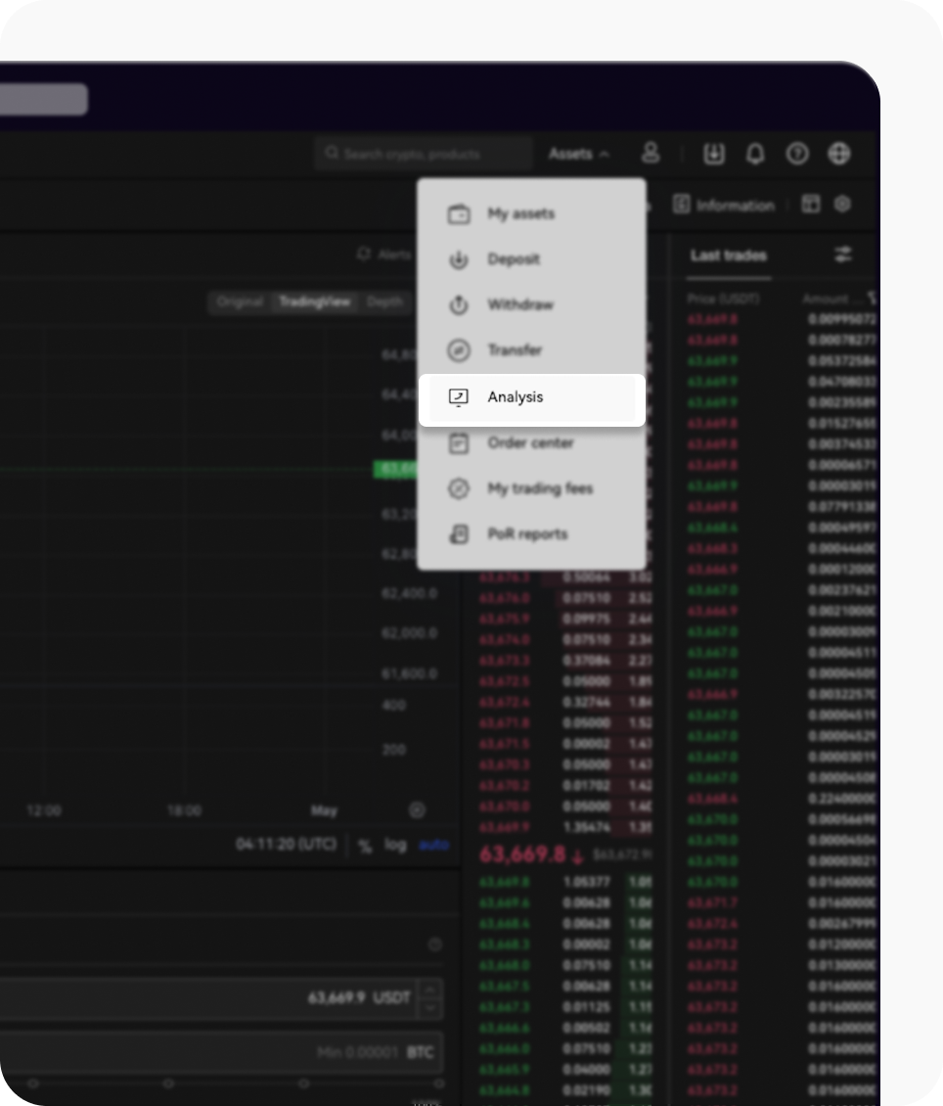Click the search crypto products input field
This screenshot has height=1106, width=943.
pyautogui.click(x=424, y=154)
